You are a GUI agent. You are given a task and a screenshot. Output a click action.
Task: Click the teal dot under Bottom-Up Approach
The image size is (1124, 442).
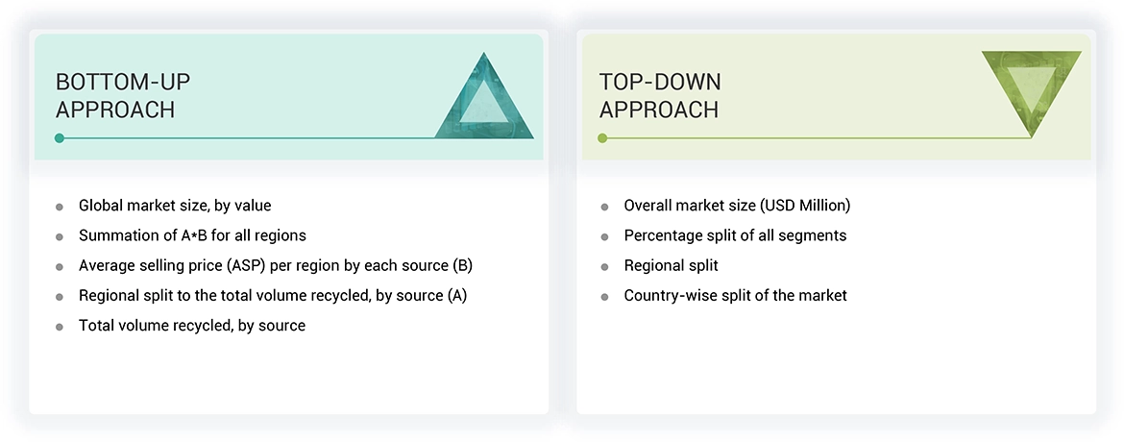(60, 138)
